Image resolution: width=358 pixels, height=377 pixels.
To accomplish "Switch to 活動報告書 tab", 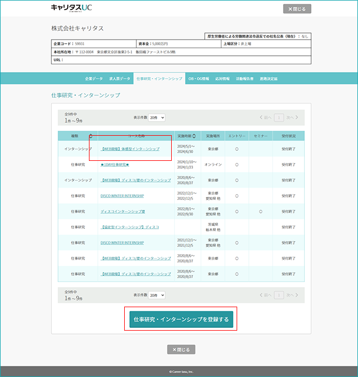I will pos(244,79).
